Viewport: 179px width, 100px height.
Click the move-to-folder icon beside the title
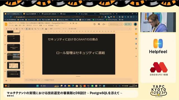74,23
